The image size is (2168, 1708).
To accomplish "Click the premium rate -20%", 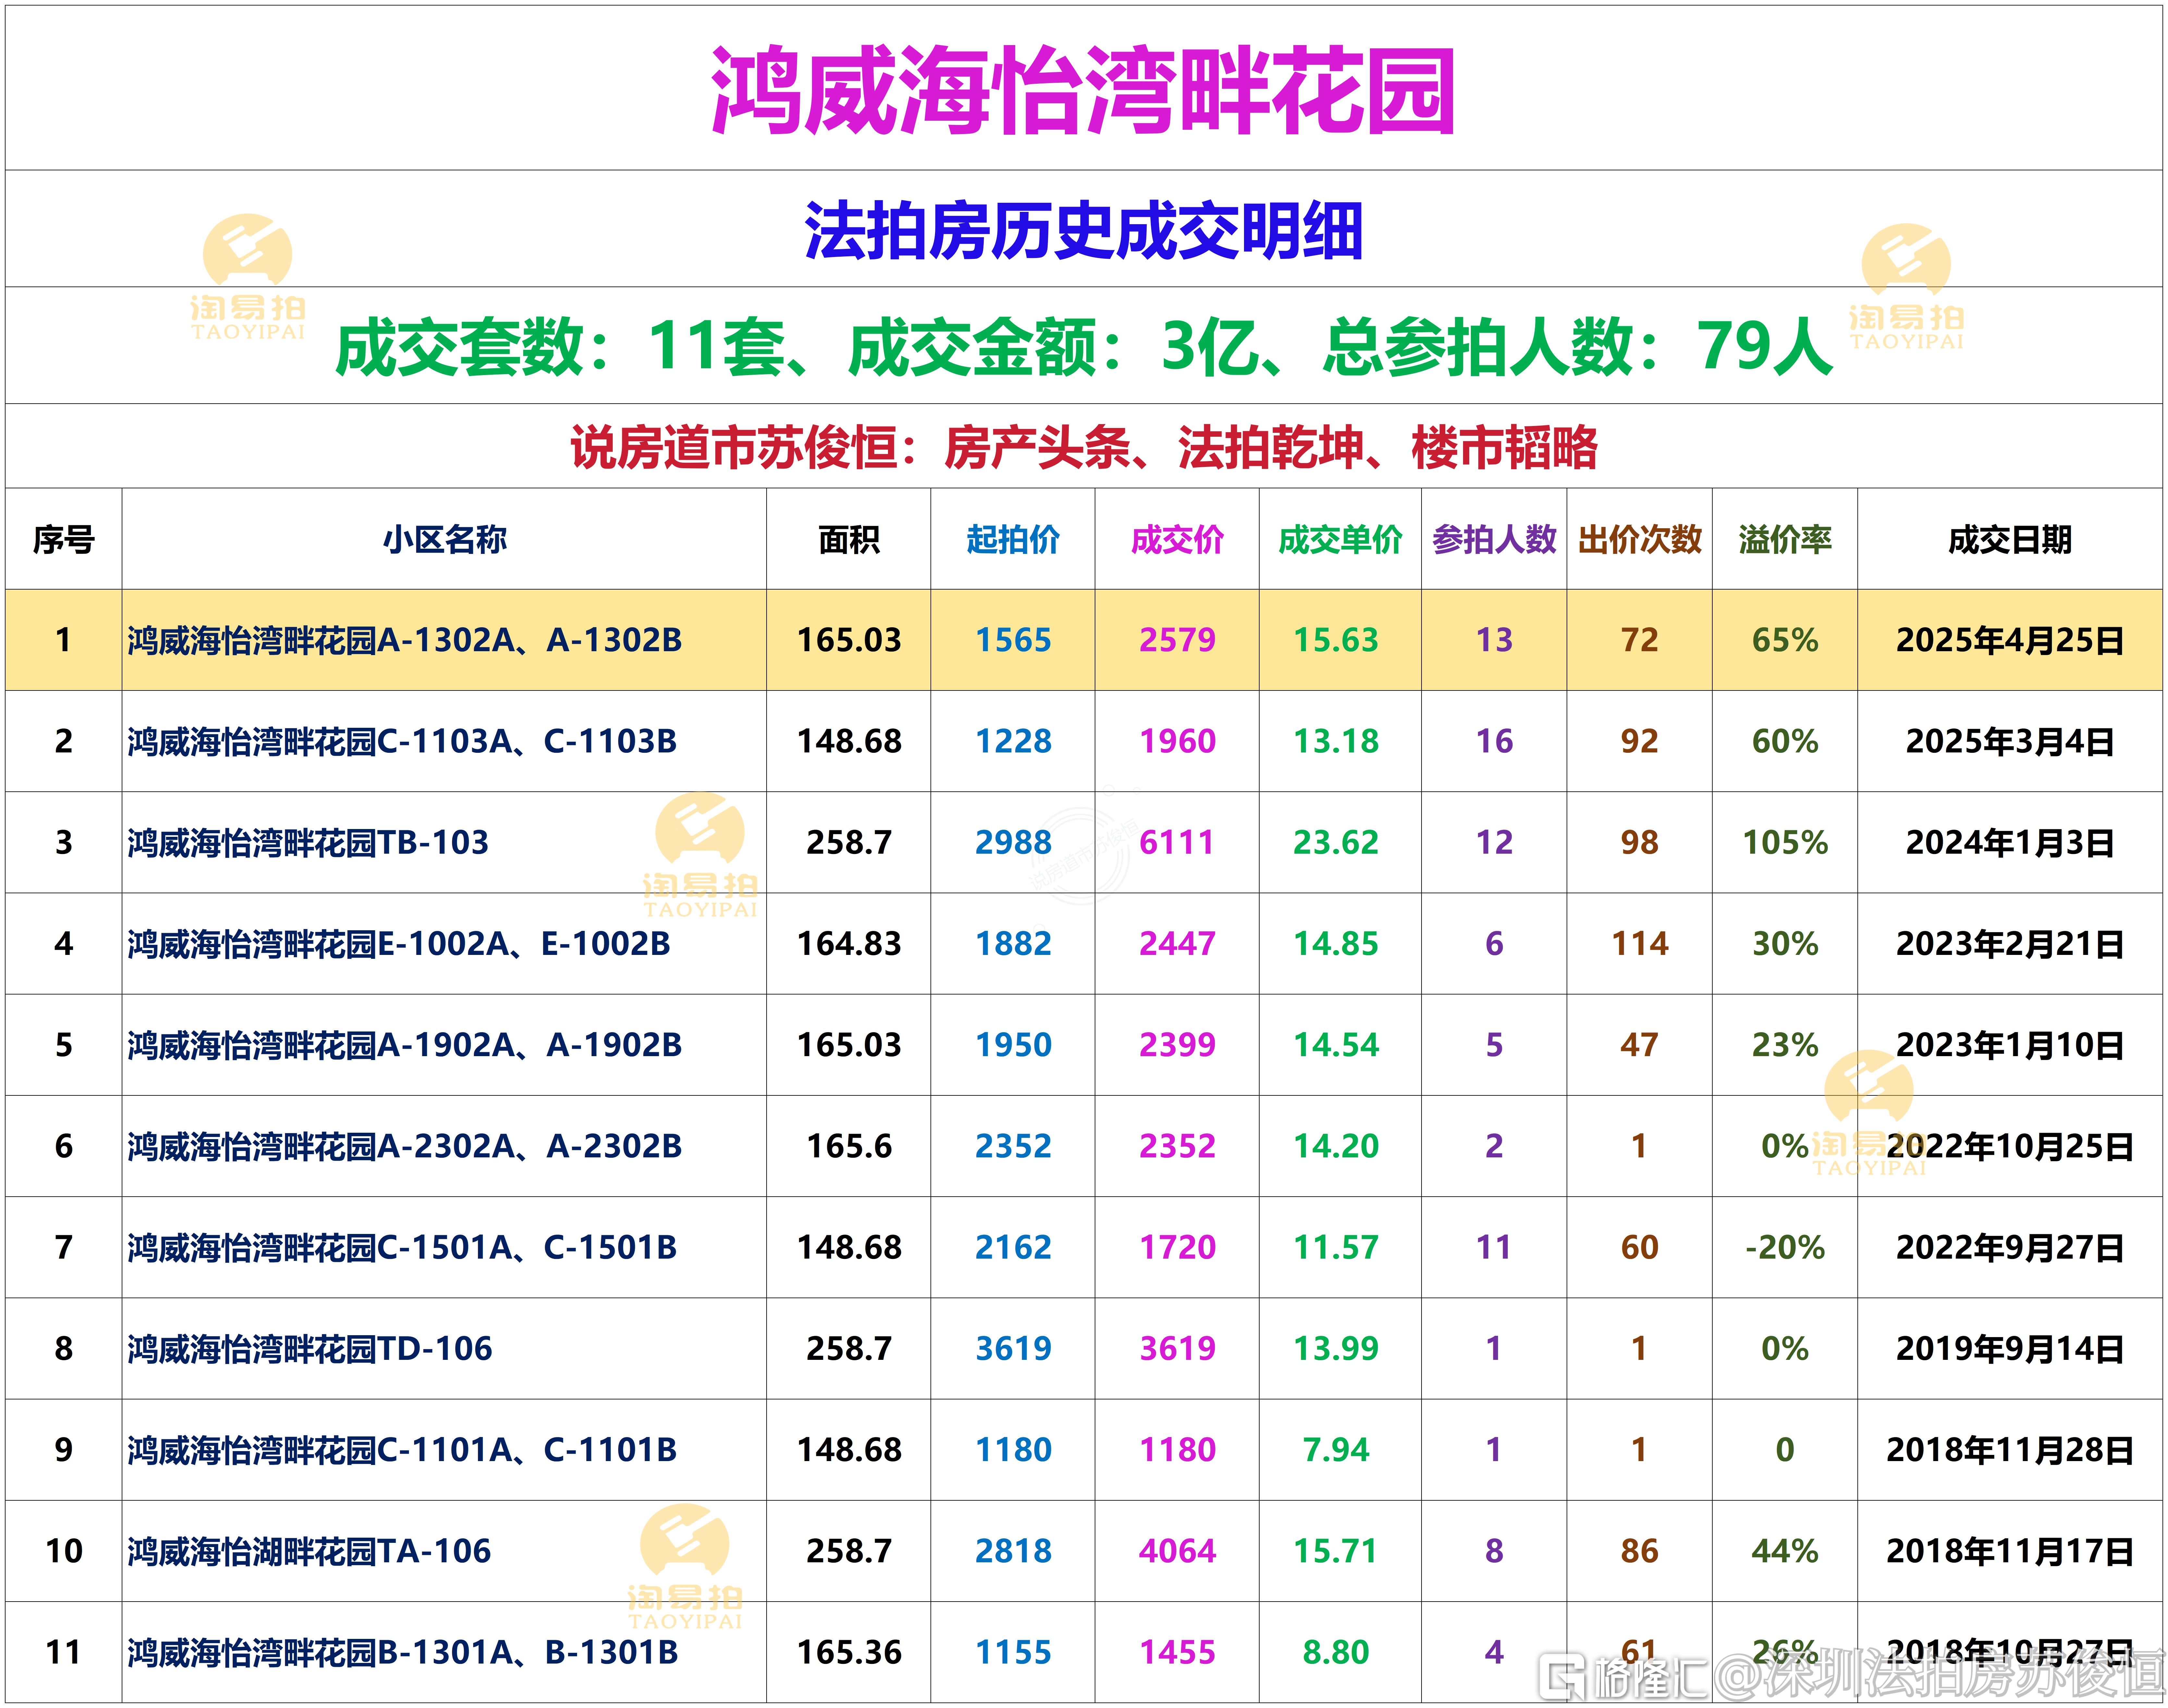I will tap(1785, 1247).
